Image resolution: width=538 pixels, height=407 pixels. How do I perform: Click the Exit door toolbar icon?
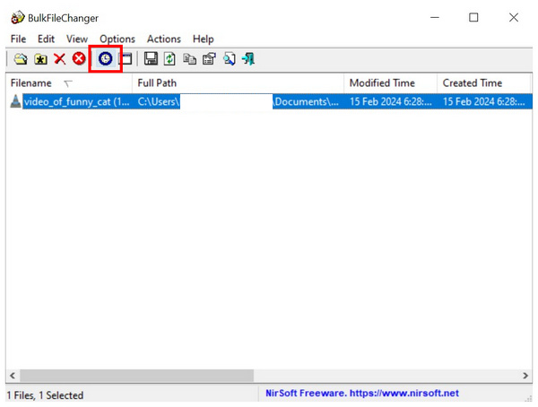tap(248, 59)
